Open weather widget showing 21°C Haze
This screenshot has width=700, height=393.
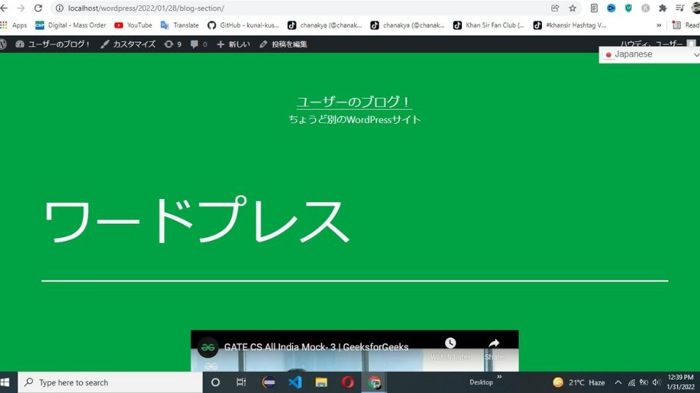(579, 382)
